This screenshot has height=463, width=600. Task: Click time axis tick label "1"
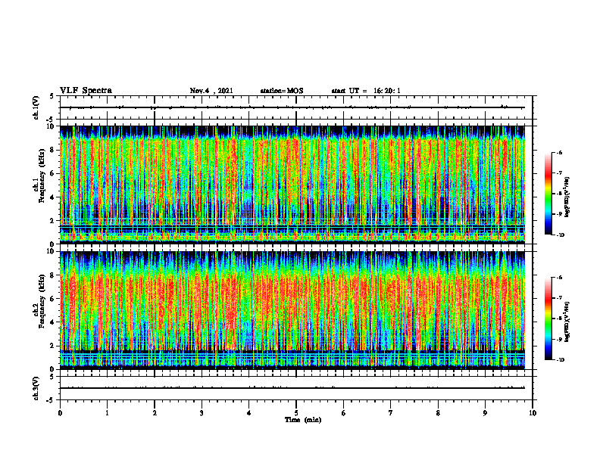coord(107,413)
